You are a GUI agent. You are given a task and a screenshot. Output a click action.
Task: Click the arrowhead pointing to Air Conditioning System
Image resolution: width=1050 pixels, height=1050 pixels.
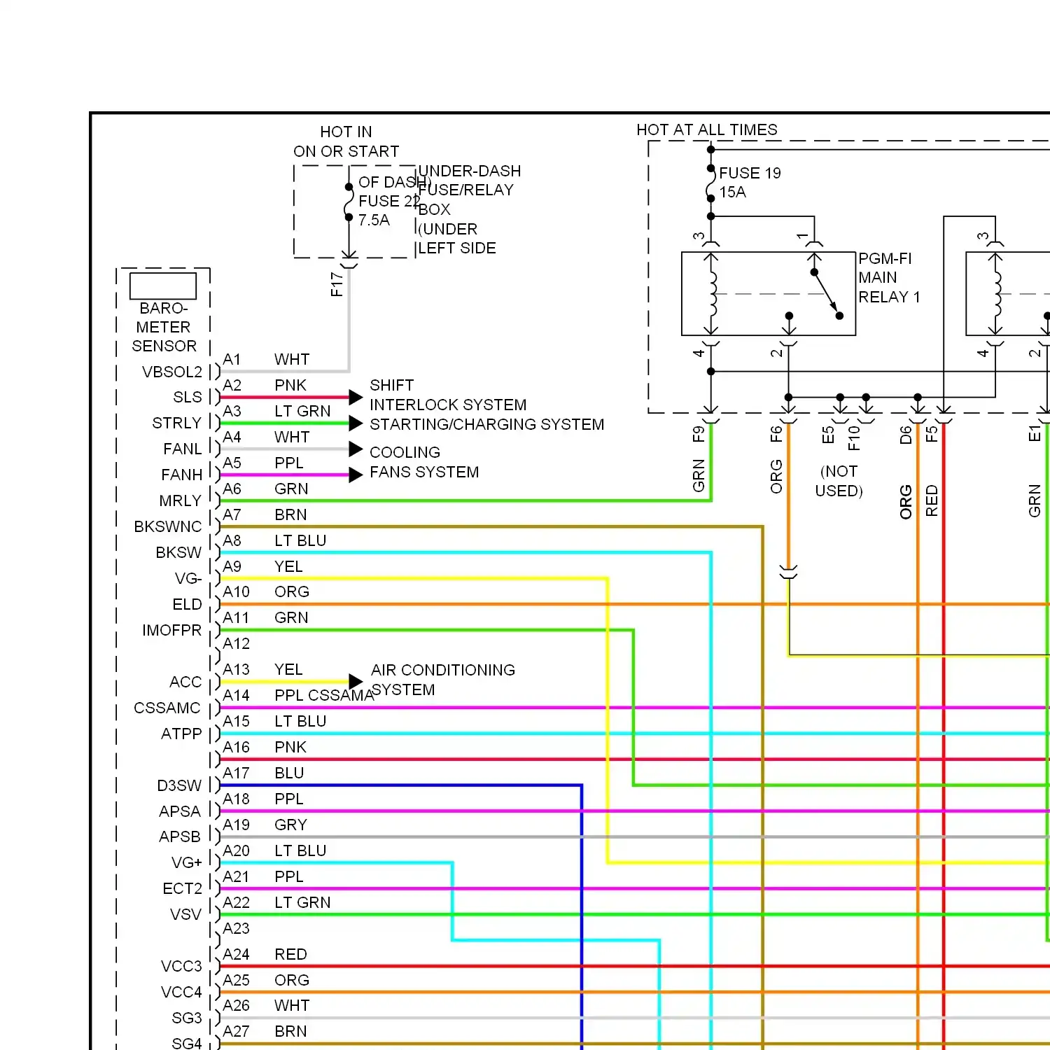click(356, 682)
